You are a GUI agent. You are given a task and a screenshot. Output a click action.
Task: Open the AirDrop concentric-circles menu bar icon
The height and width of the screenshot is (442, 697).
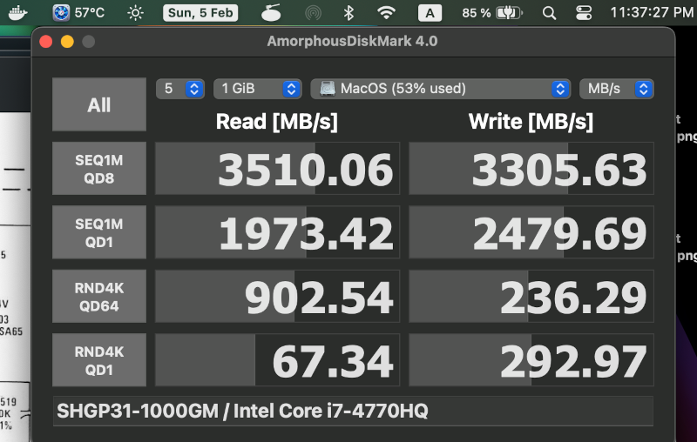click(x=313, y=13)
